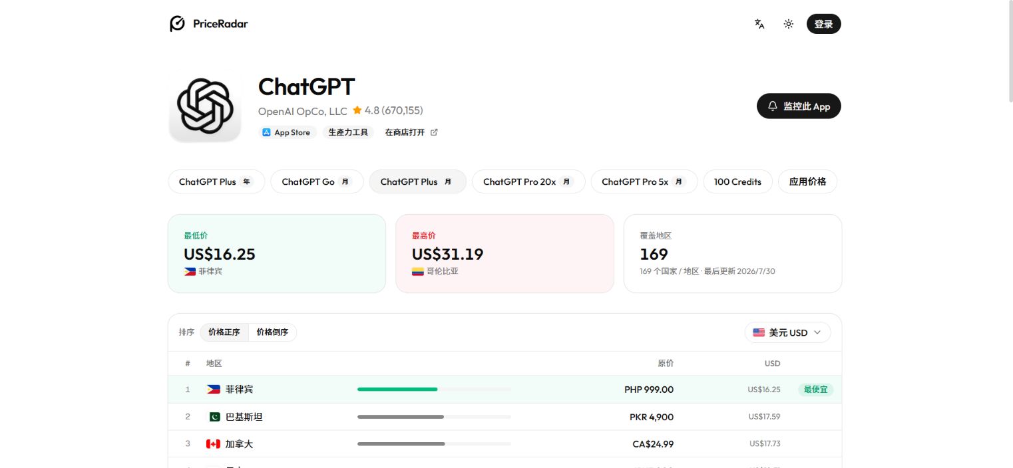The width and height of the screenshot is (1013, 468).
Task: Click the App Store badge
Action: [x=286, y=132]
